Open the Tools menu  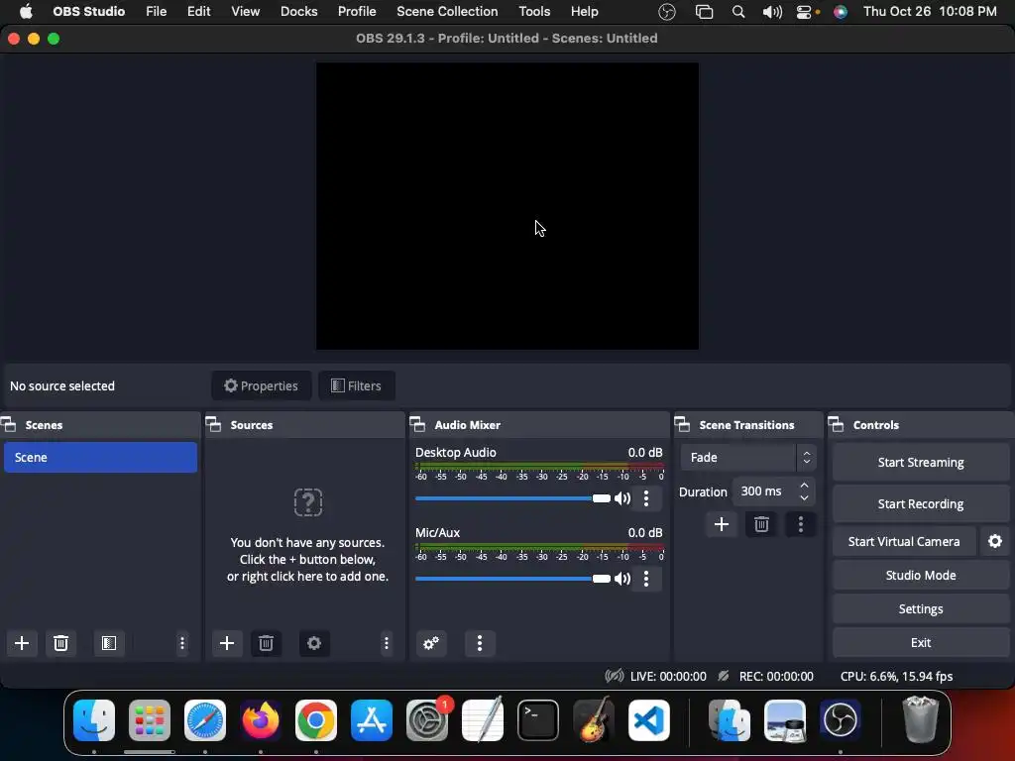pos(534,12)
